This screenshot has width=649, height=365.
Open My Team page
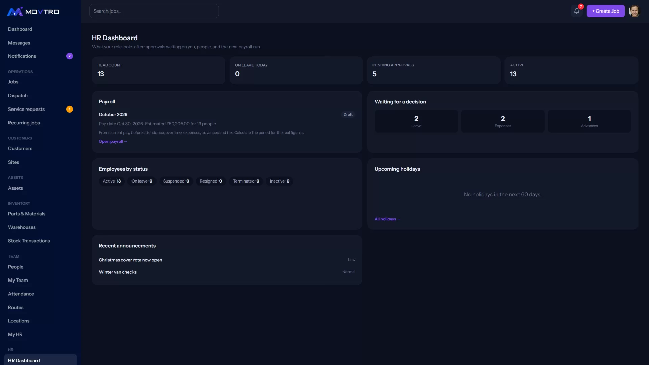41,280
